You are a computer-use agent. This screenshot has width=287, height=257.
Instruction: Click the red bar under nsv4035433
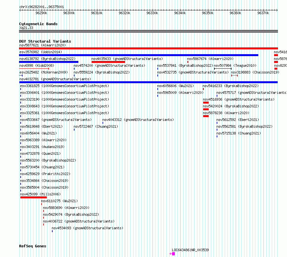click(108, 62)
